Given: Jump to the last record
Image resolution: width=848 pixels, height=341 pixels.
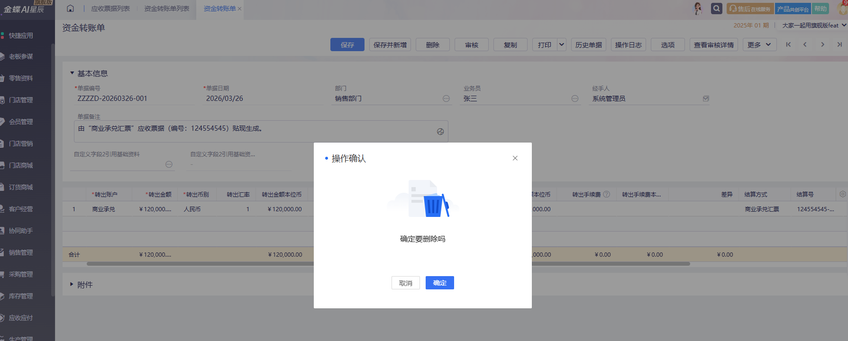Looking at the screenshot, I should (839, 45).
